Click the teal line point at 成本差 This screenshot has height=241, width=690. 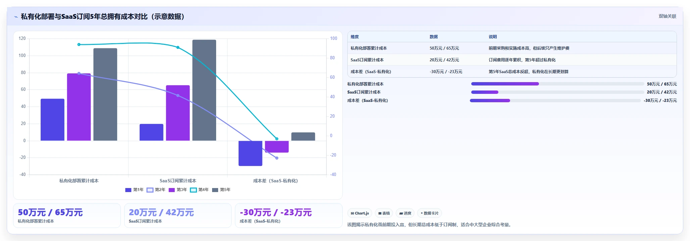click(277, 139)
